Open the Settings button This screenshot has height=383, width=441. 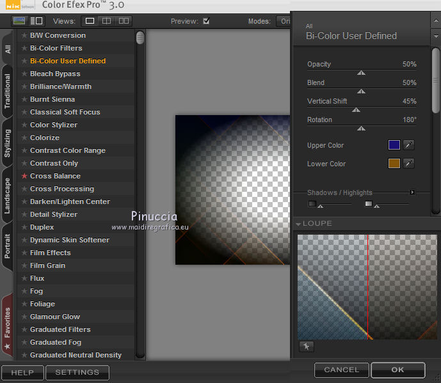click(x=77, y=372)
